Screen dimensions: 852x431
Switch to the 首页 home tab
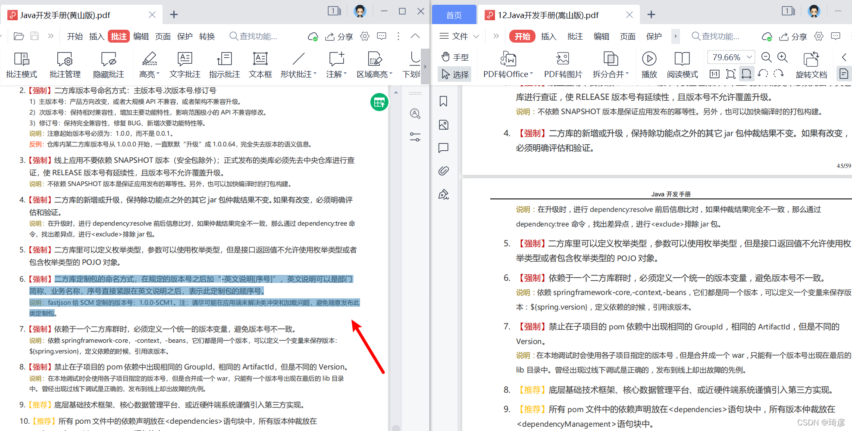(454, 15)
